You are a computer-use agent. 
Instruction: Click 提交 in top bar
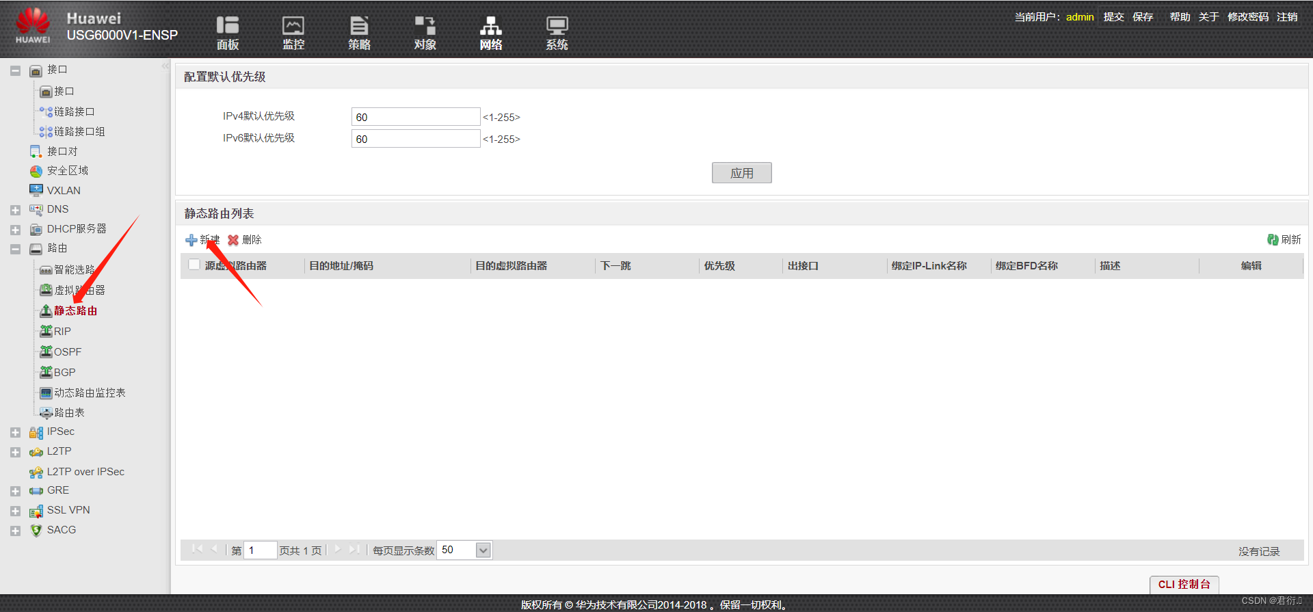1113,16
